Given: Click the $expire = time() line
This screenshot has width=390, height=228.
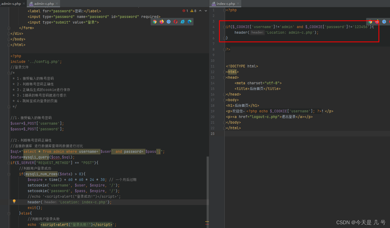Looking at the screenshot, I should [x=82, y=180].
